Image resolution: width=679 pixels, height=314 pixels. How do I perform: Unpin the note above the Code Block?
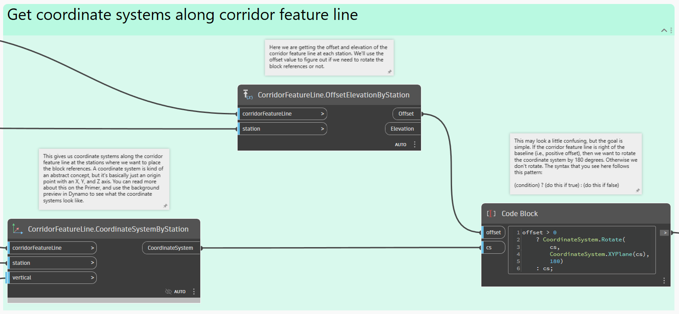[637, 190]
